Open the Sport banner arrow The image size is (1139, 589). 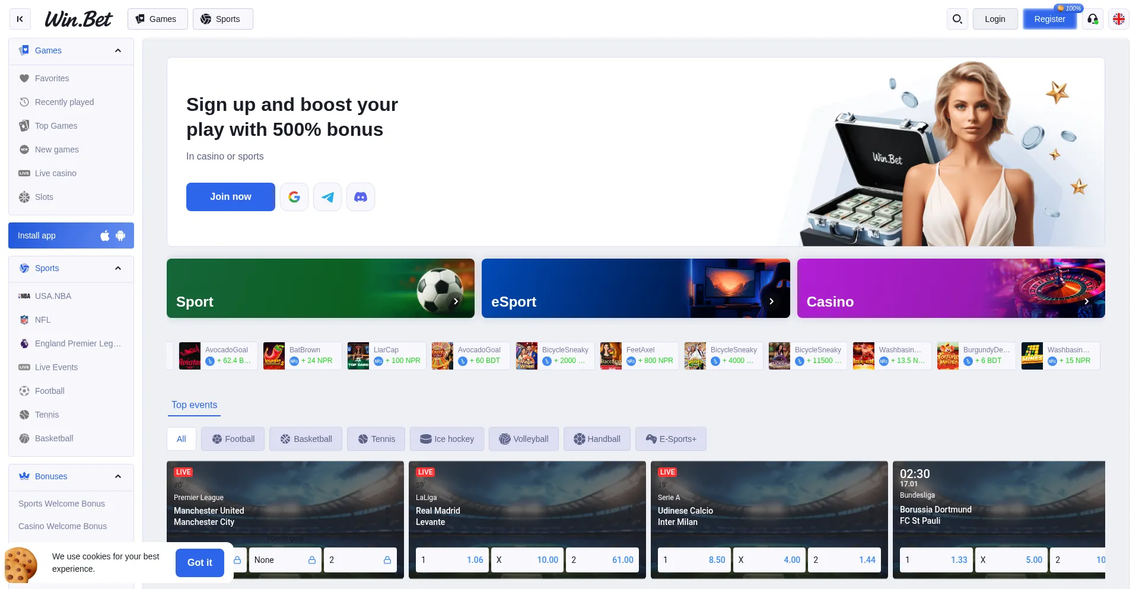coord(456,301)
